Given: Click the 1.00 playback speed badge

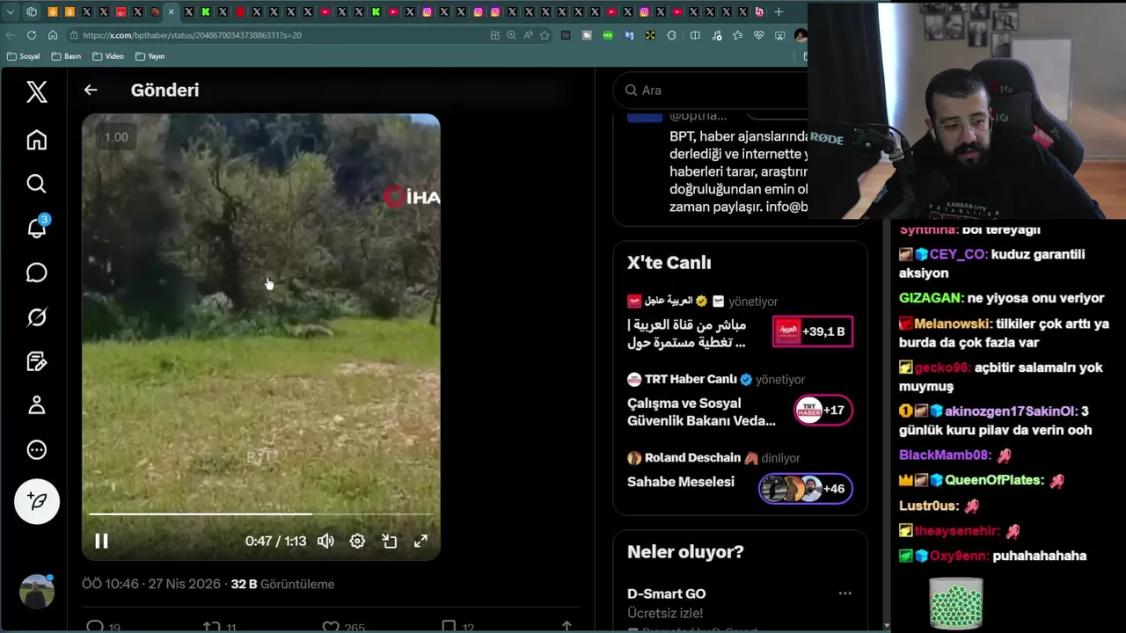Looking at the screenshot, I should [116, 137].
